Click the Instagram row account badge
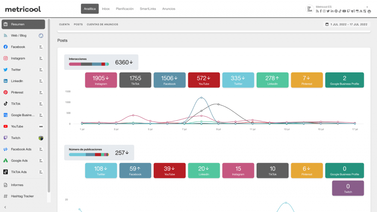The image size is (377, 212). [x=41, y=58]
